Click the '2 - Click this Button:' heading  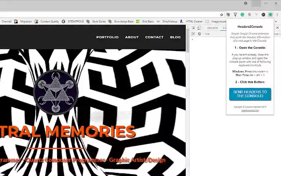250,82
